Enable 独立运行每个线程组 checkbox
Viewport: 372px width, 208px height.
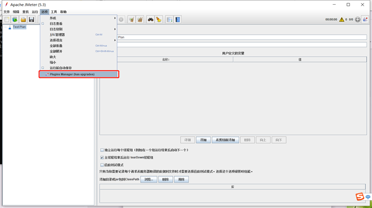[102, 150]
